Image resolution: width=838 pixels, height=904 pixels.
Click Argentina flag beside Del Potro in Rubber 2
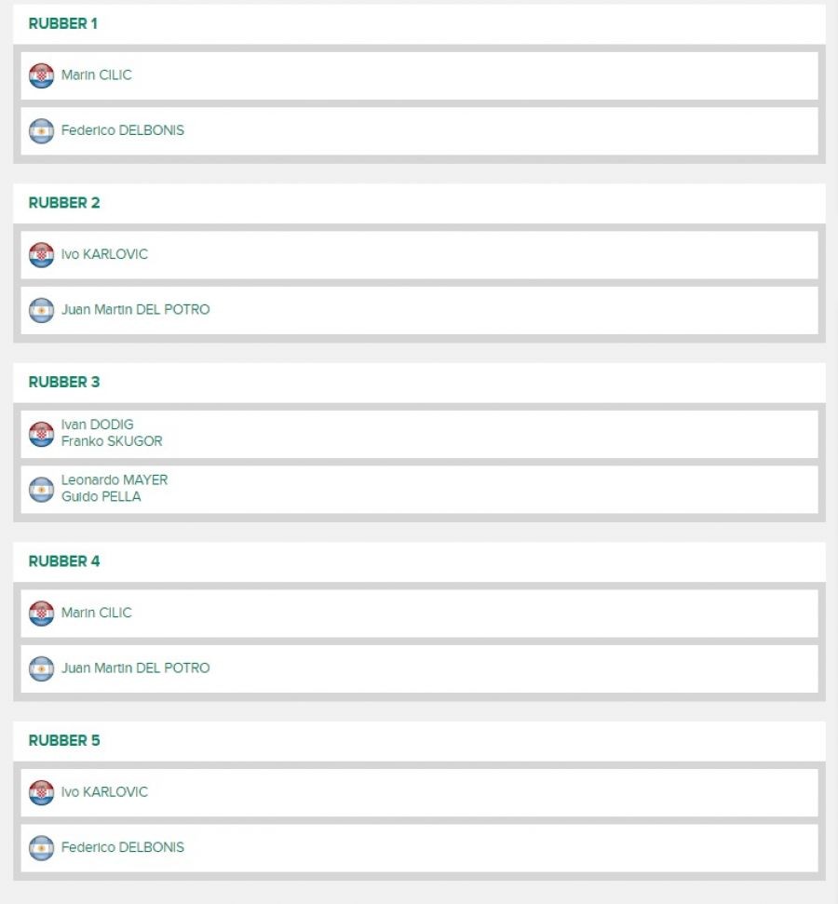[x=41, y=310]
